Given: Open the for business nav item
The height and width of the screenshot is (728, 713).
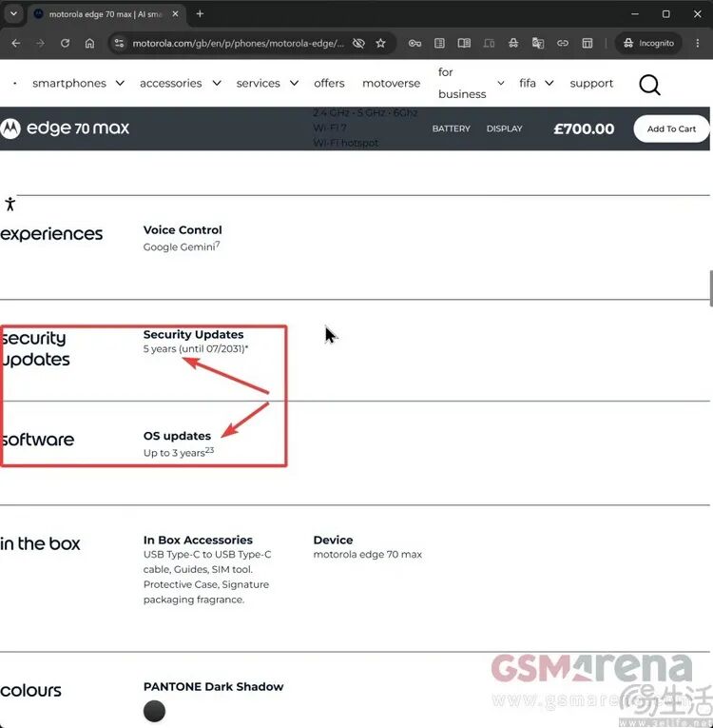Looking at the screenshot, I should (x=462, y=83).
